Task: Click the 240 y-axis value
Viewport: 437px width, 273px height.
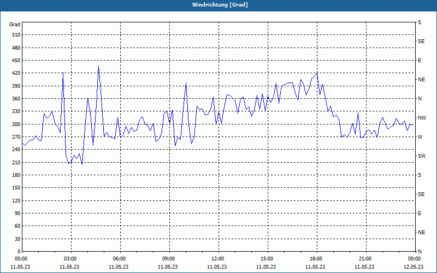Action: click(16, 150)
